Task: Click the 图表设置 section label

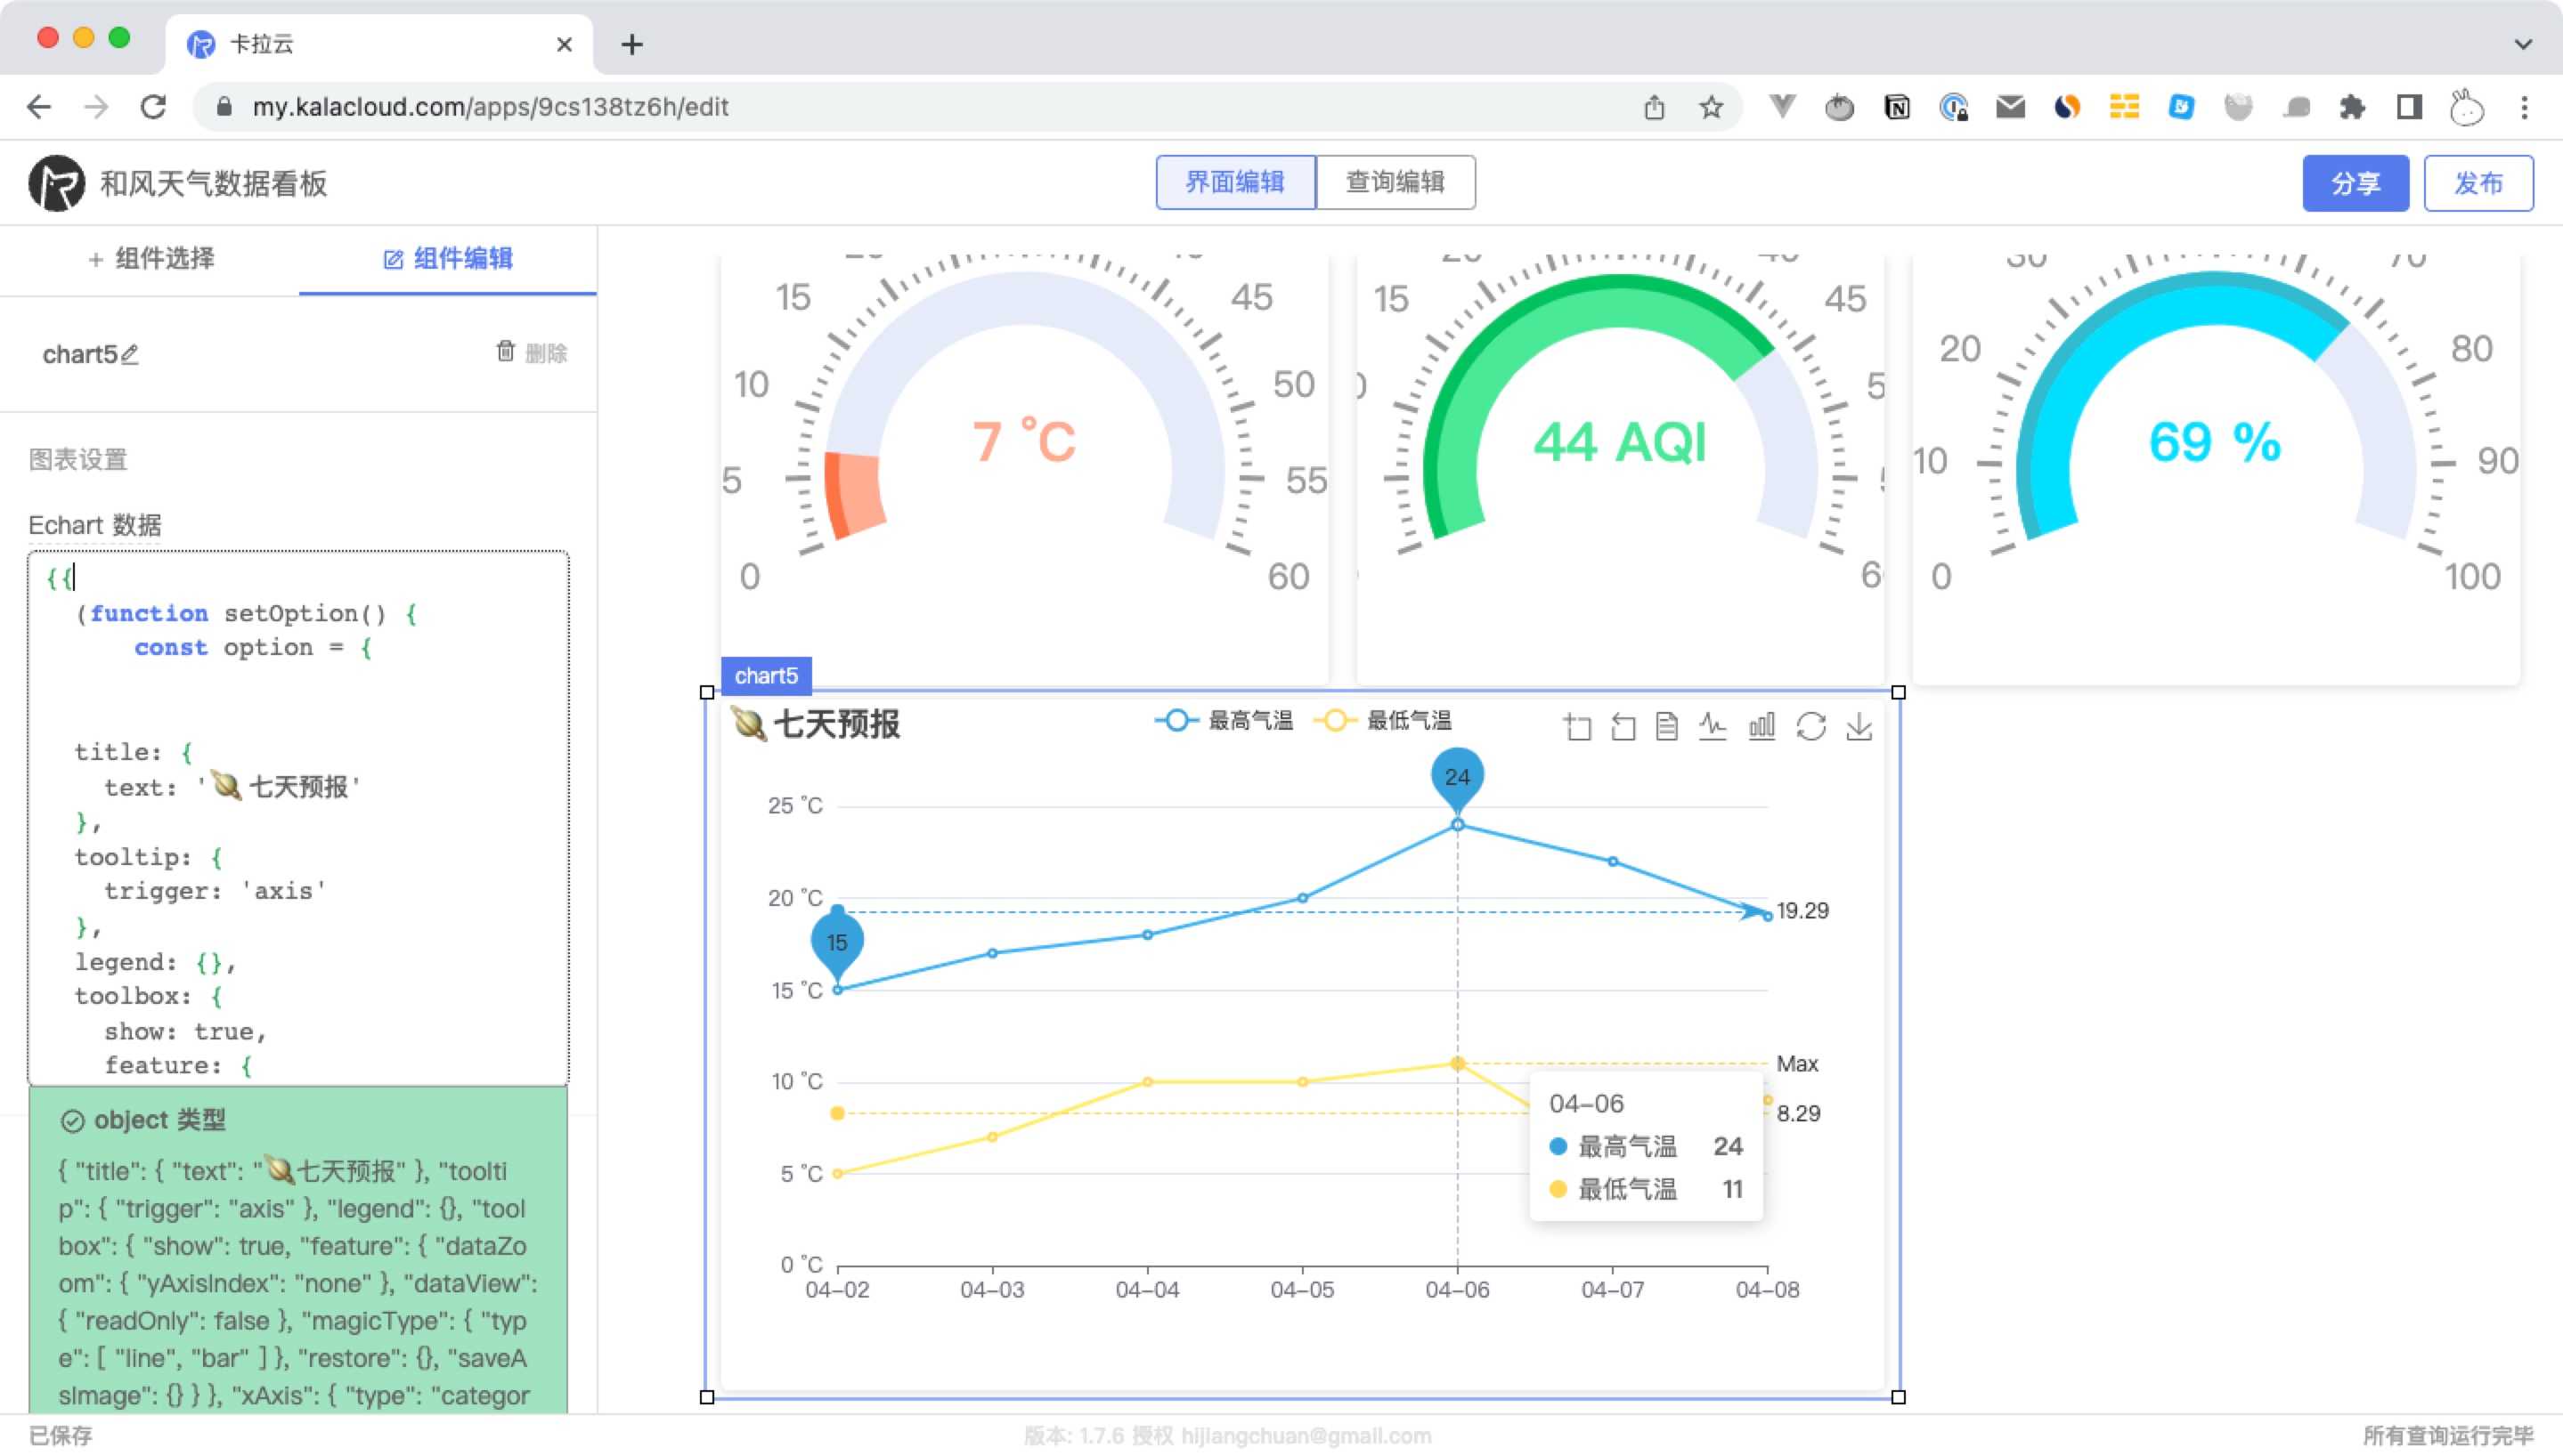Action: (78, 459)
